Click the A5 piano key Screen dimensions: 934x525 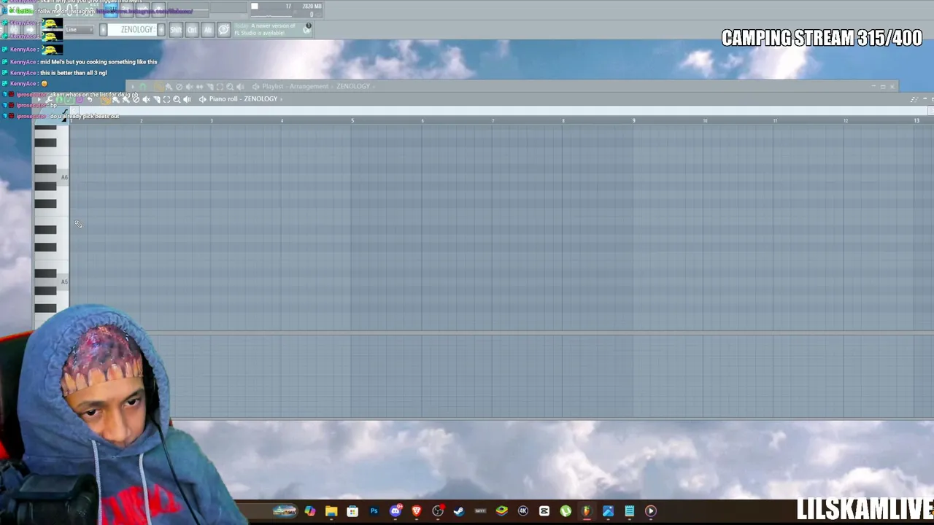click(52, 281)
